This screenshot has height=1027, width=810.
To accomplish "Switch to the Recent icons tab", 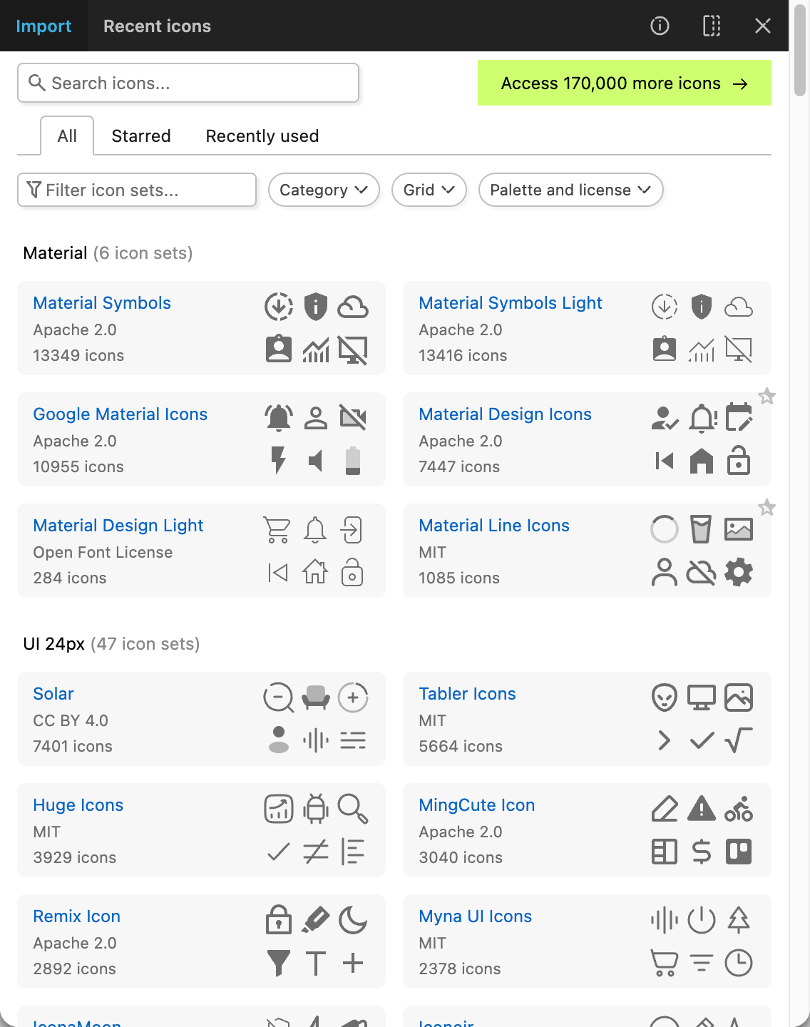I will pos(157,26).
